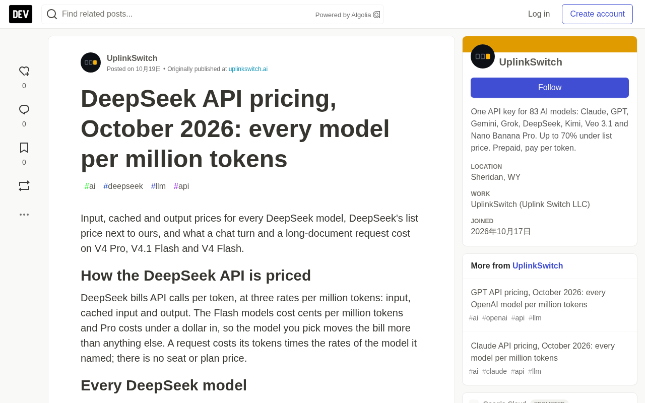Save the post with the bookmark icon
This screenshot has width=645, height=403.
point(24,148)
